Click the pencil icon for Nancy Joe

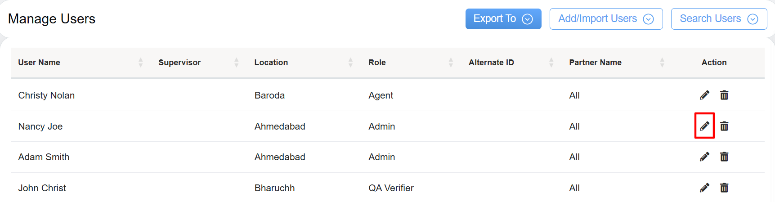(704, 126)
